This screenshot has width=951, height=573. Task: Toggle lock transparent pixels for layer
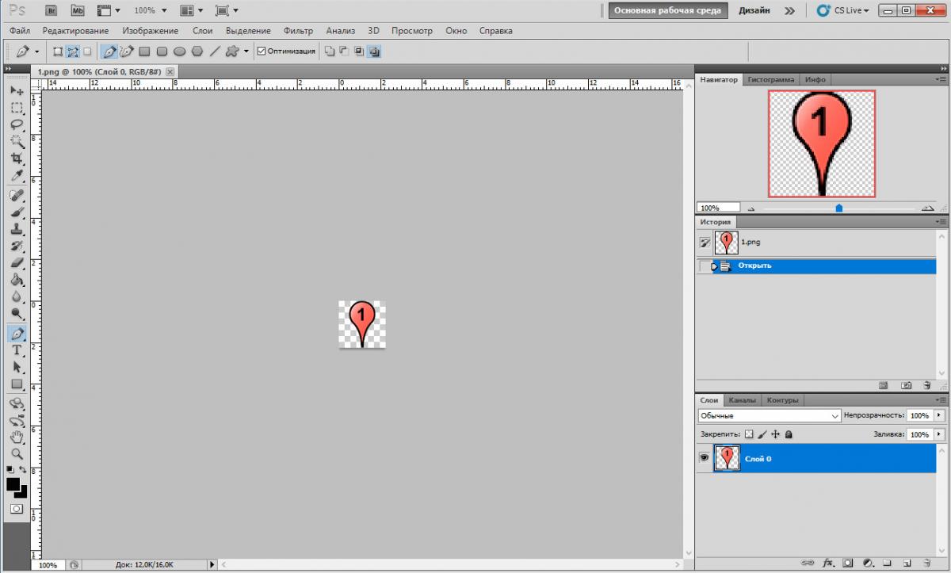749,434
